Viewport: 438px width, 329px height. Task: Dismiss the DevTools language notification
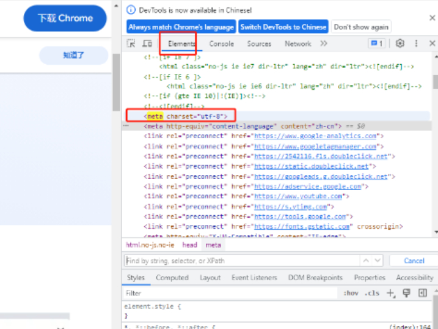pos(432,18)
